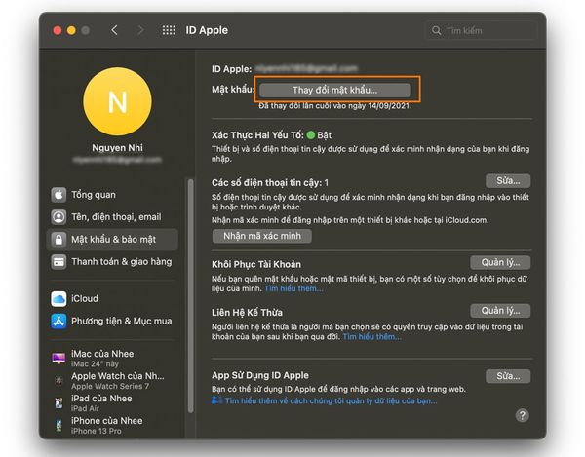
Task: Select iPad của Nhee device entry
Action: [113, 403]
